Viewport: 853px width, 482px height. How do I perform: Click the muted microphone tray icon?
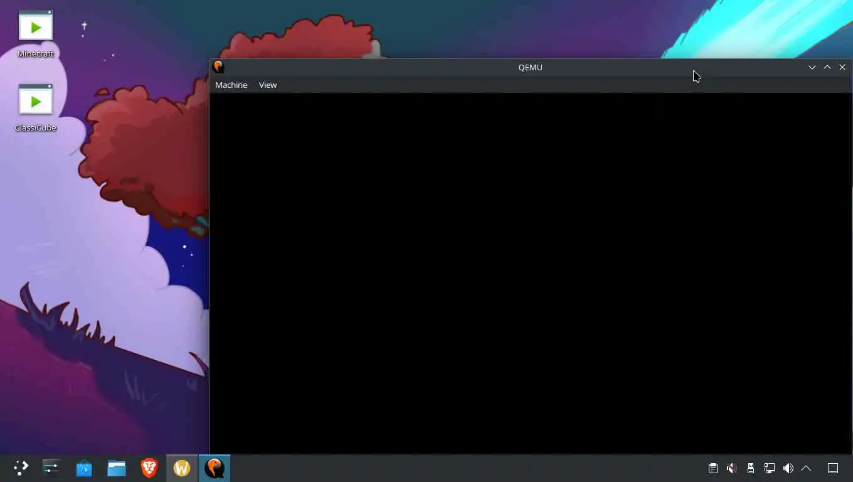[731, 468]
